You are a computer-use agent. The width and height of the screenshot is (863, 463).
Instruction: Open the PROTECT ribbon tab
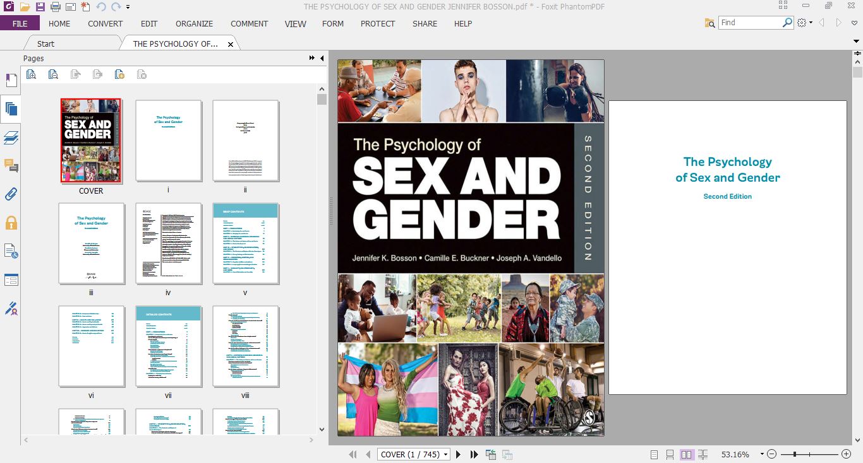pos(378,23)
